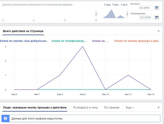Click the Начало date field showing 6.2.2016
The image size is (164, 124).
tap(146, 8)
